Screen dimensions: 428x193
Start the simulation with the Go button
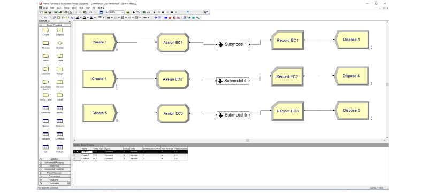[x=154, y=12]
